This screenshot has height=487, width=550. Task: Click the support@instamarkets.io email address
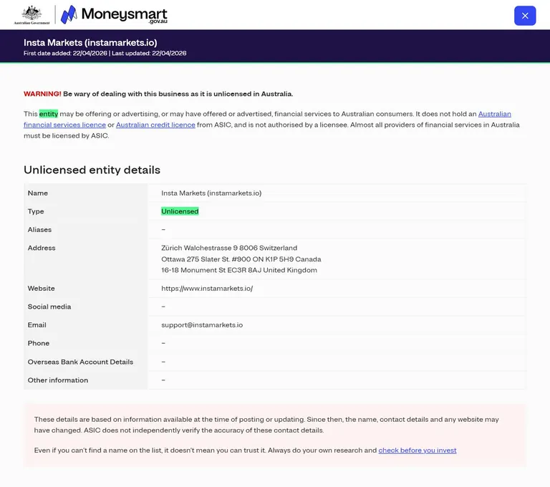click(202, 325)
